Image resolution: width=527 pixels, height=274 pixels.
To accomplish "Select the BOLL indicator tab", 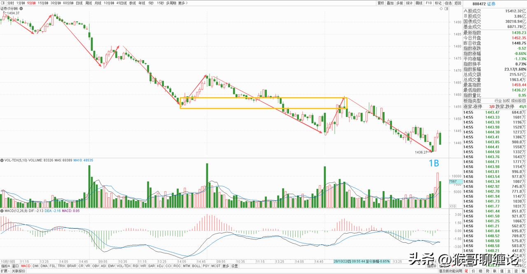I will [x=196, y=266].
